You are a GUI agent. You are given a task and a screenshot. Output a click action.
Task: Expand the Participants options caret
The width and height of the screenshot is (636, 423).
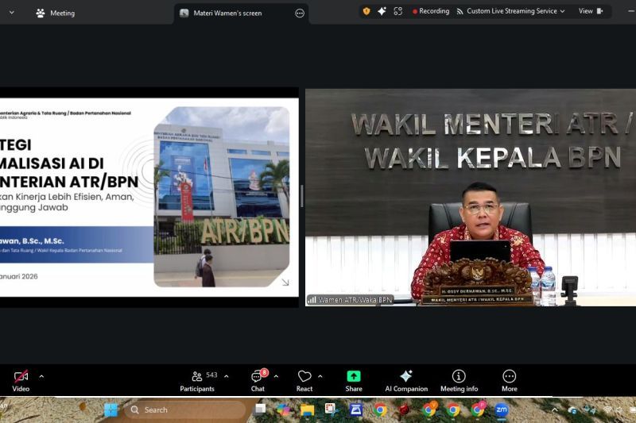(226, 376)
